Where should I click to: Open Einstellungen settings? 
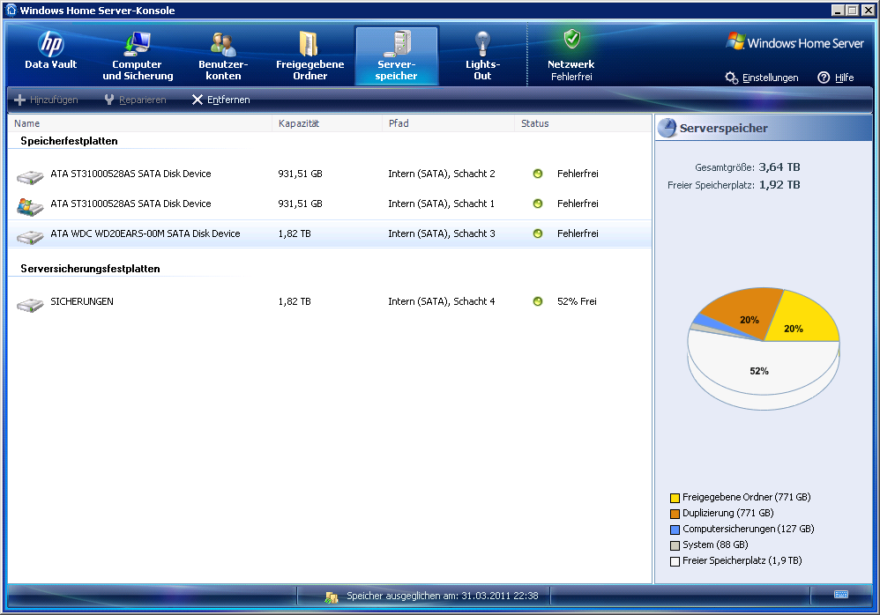762,78
